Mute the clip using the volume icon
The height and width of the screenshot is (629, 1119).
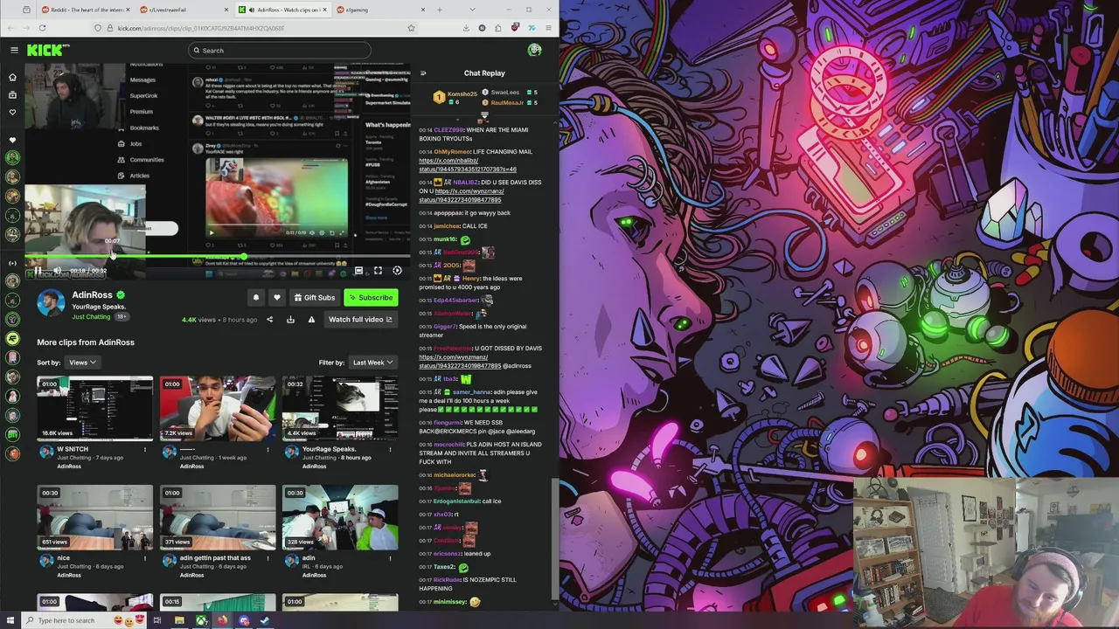[x=58, y=271]
